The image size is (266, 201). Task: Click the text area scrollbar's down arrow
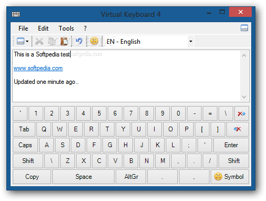pos(244,97)
